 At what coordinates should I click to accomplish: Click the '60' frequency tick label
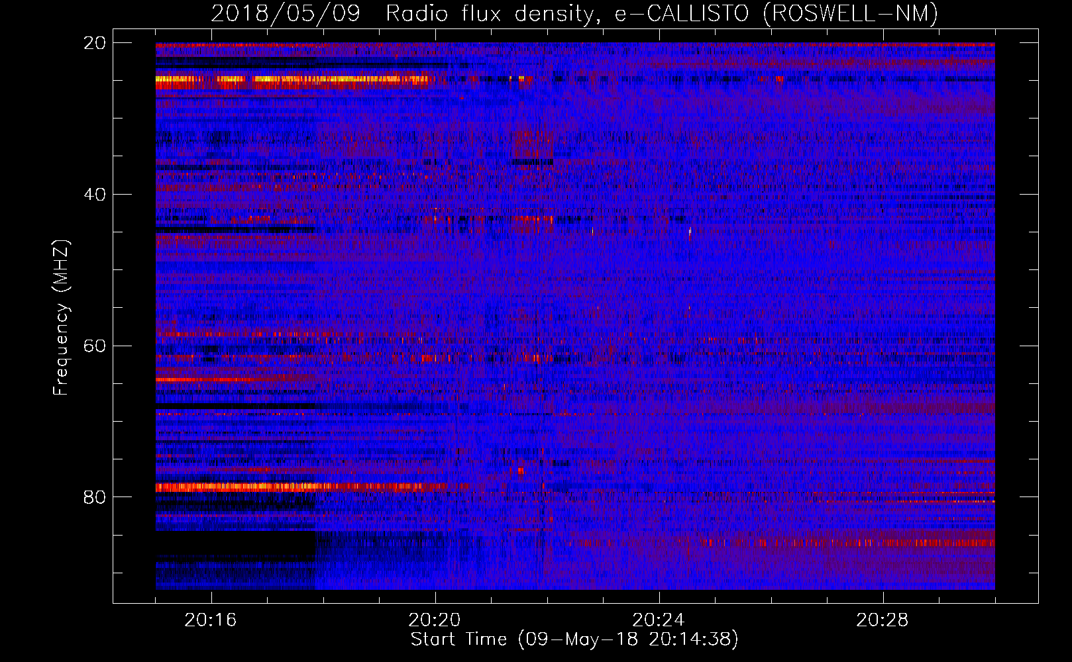click(x=95, y=346)
